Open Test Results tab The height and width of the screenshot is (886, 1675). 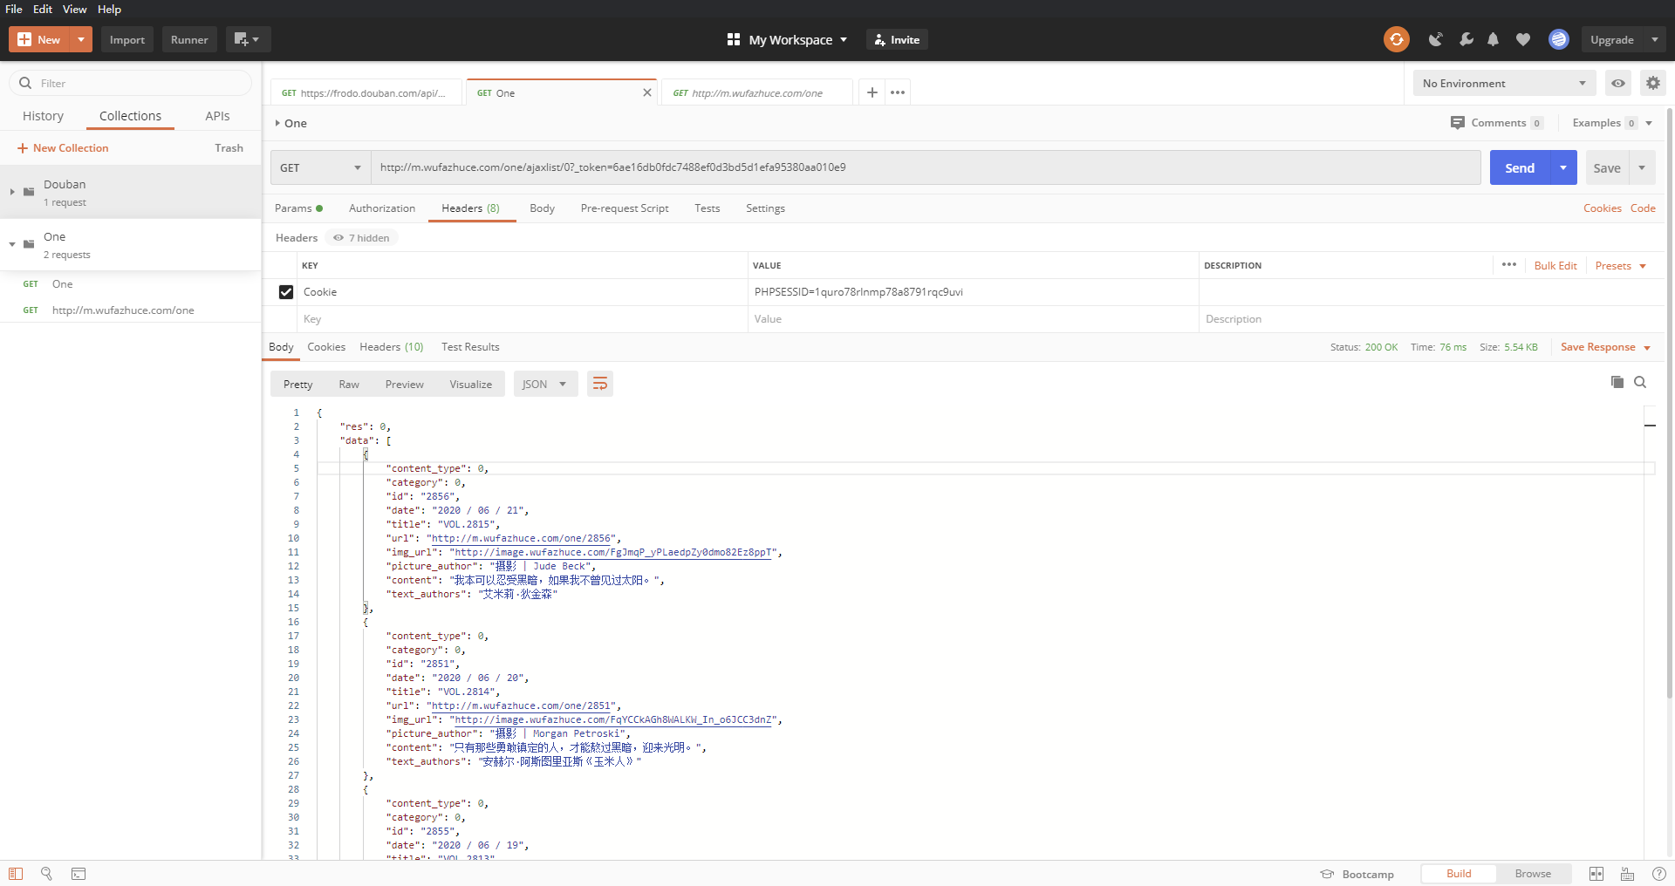pos(470,346)
